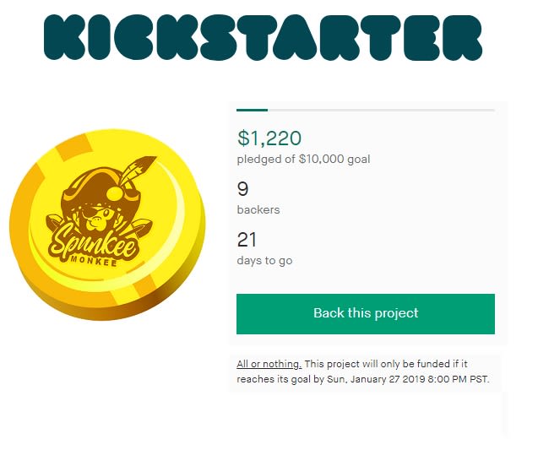Image resolution: width=538 pixels, height=450 pixels.
Task: Click the filled green portion of progress bar
Action: (x=252, y=110)
